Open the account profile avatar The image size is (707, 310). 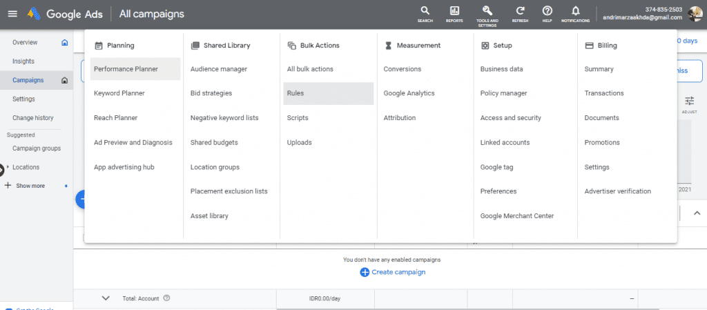pos(695,14)
